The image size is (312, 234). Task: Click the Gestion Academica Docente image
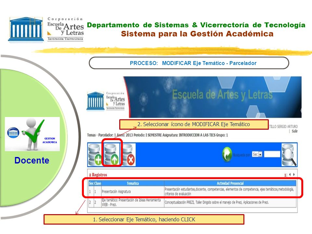[32, 134]
